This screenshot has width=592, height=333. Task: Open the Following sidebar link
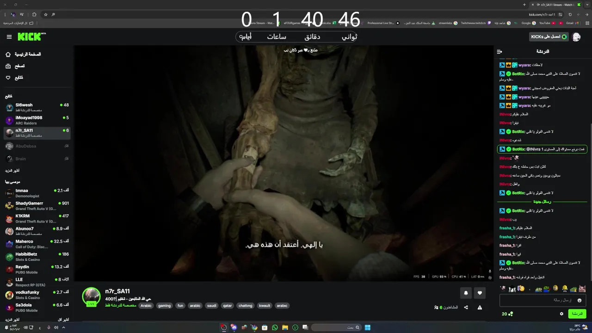[14, 78]
